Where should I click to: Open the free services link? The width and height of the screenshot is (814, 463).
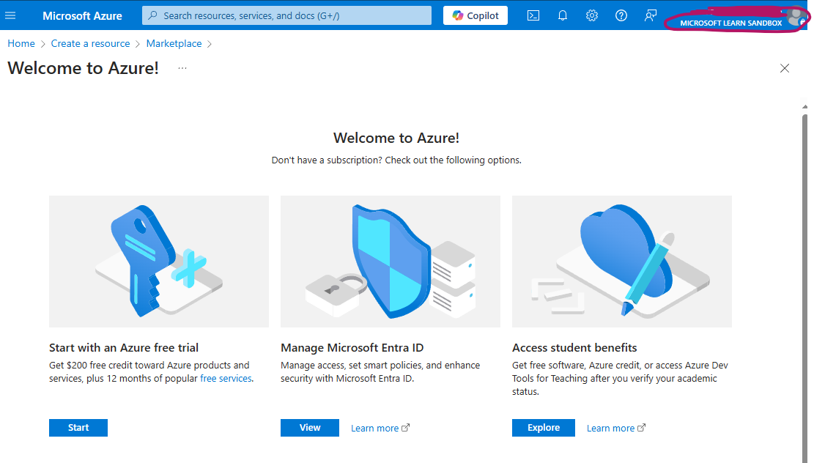tap(226, 379)
